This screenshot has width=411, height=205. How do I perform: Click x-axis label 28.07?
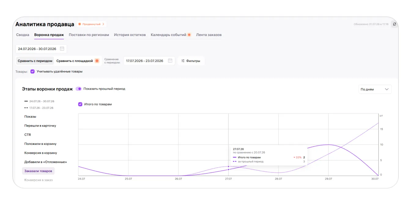coord(278,179)
